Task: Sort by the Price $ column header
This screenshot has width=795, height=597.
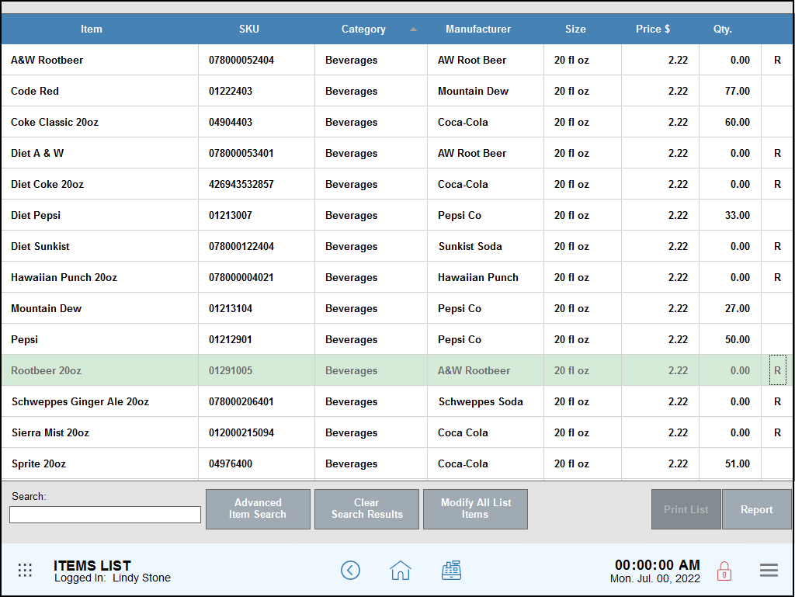Action: coord(652,30)
